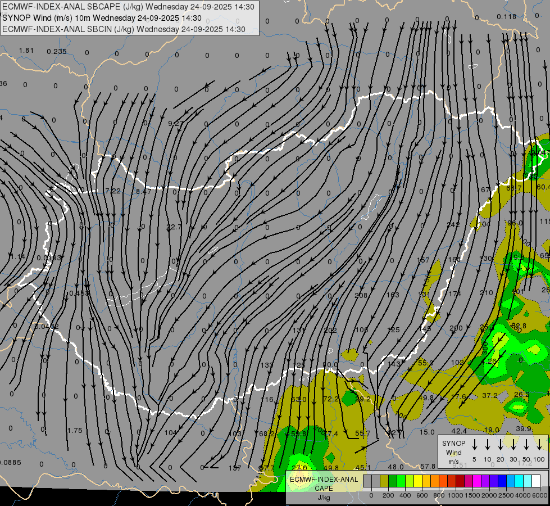Click the 4000 tick label on the CAPE scale
The width and height of the screenshot is (550, 506).
523,495
